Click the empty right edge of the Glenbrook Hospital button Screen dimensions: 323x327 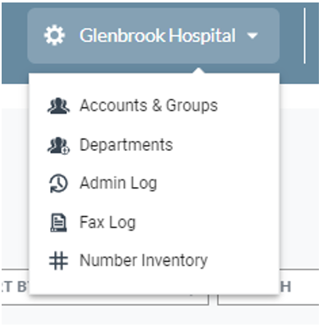click(270, 35)
